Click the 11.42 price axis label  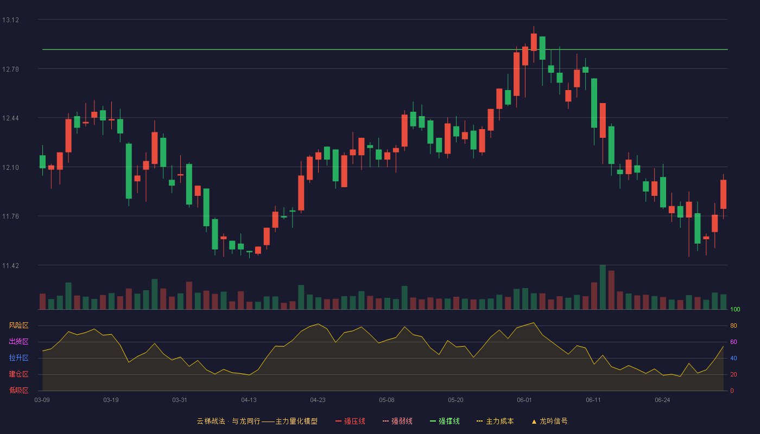click(10, 266)
